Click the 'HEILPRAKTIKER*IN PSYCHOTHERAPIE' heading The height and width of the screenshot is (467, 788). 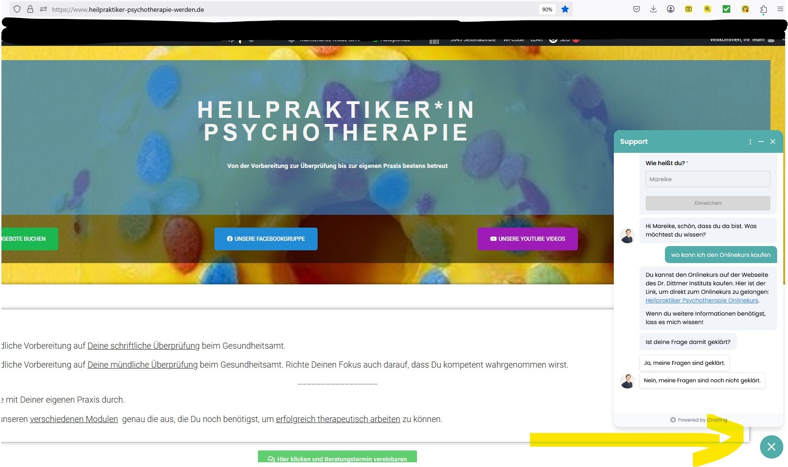(336, 121)
